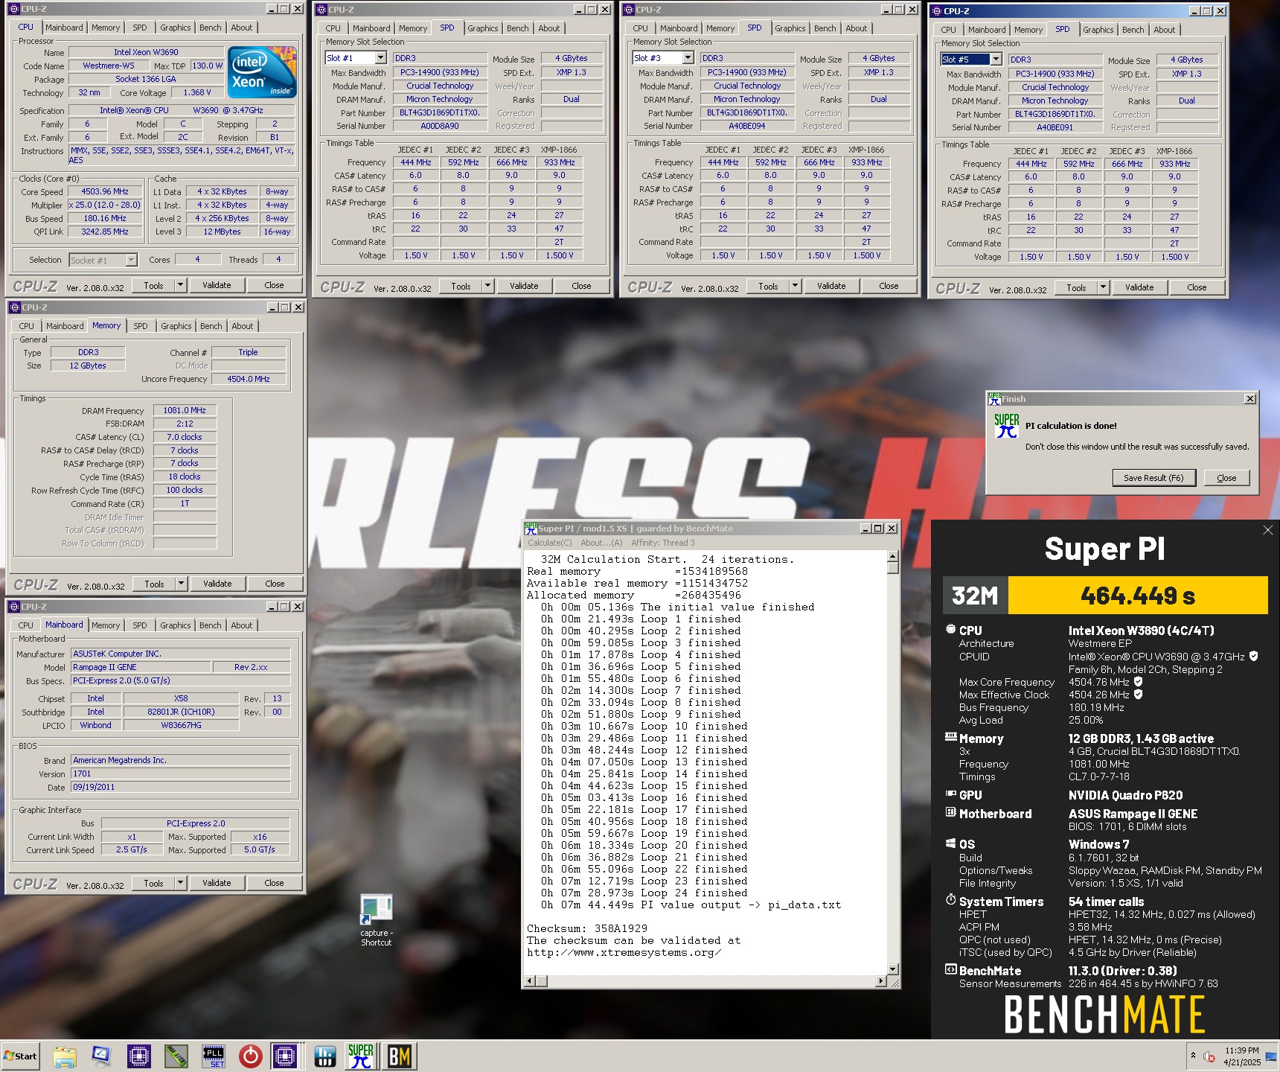Click Tools button in the Slot #5 SPD window

click(1076, 287)
